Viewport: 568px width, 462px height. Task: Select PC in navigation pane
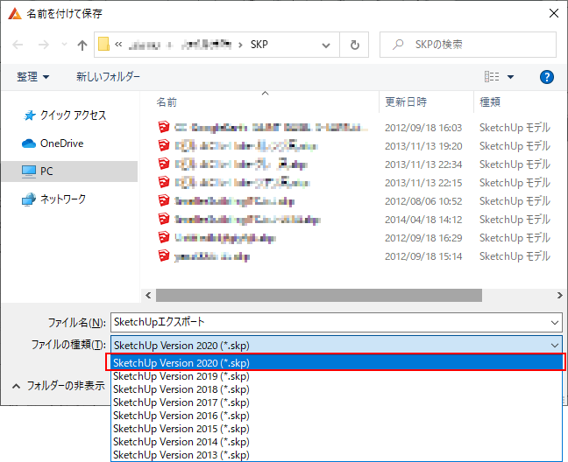(69, 171)
